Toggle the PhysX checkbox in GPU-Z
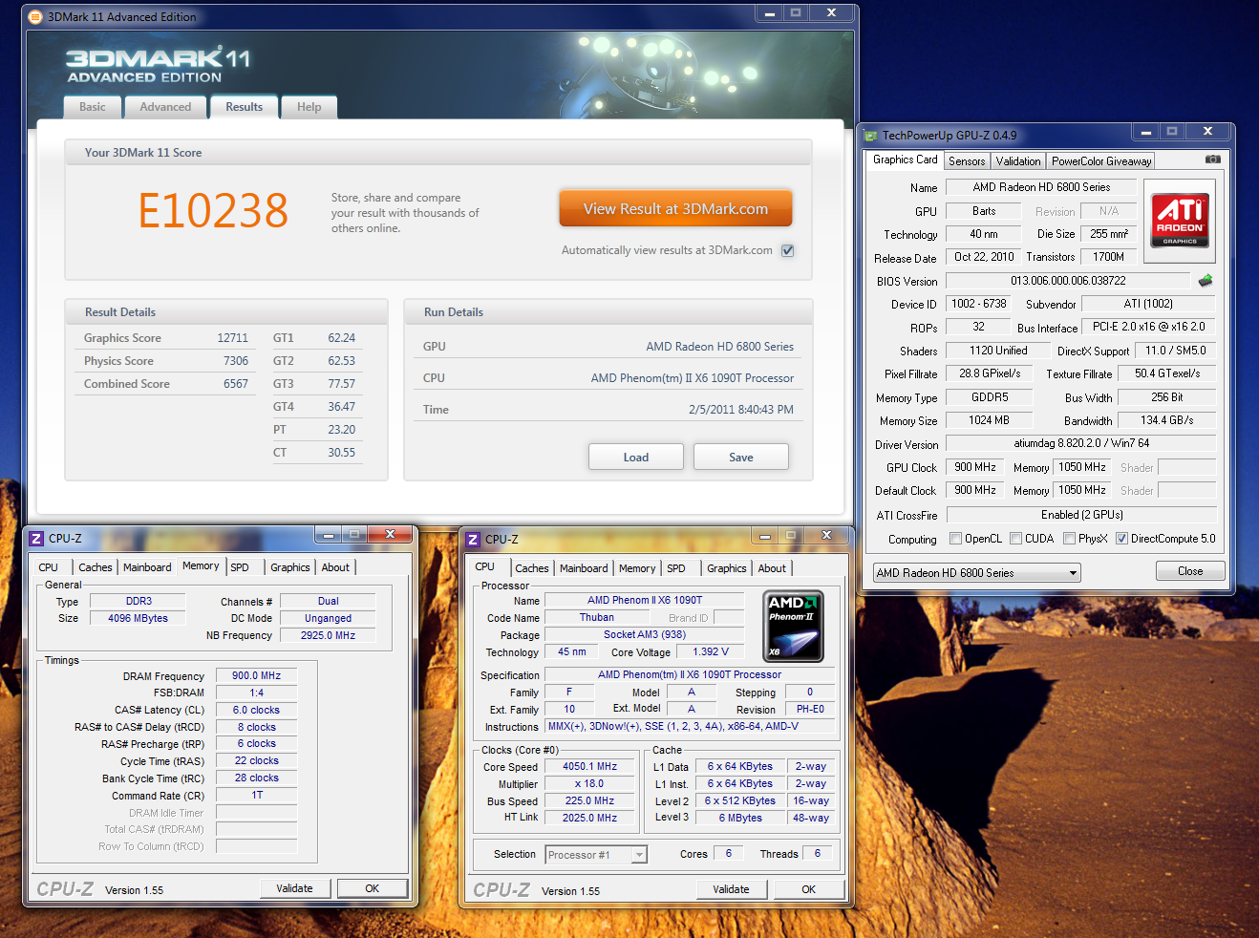1259x938 pixels. coord(1069,539)
